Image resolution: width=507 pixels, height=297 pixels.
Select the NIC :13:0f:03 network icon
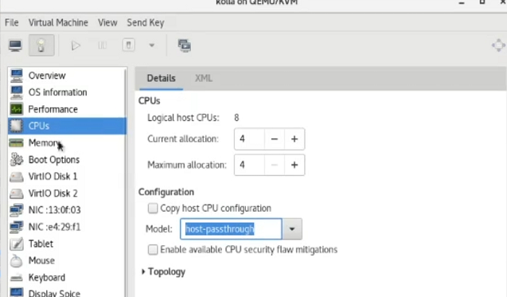click(x=16, y=210)
